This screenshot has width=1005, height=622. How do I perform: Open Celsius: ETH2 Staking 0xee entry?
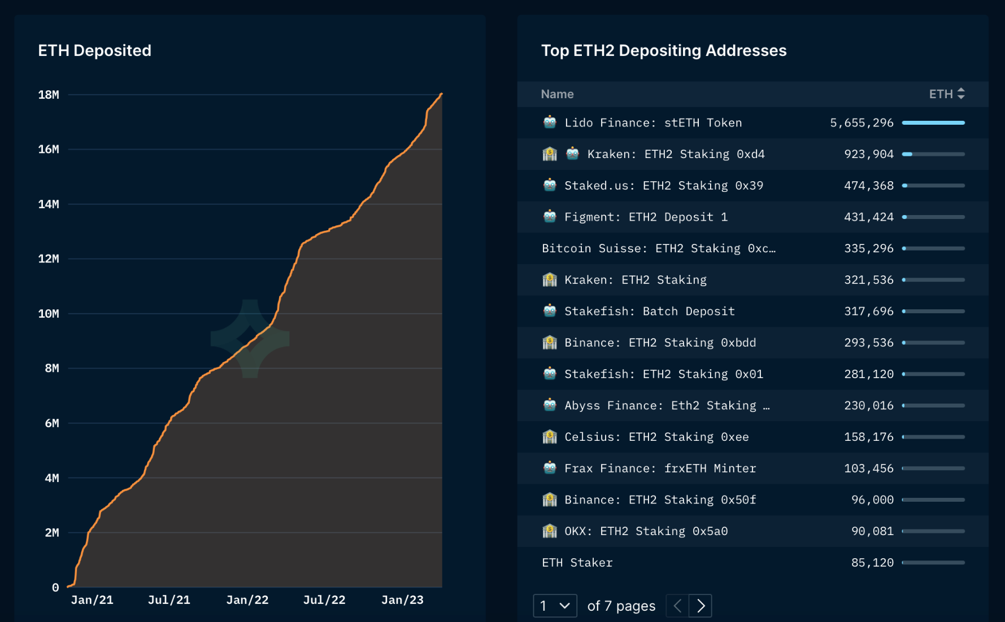click(656, 437)
